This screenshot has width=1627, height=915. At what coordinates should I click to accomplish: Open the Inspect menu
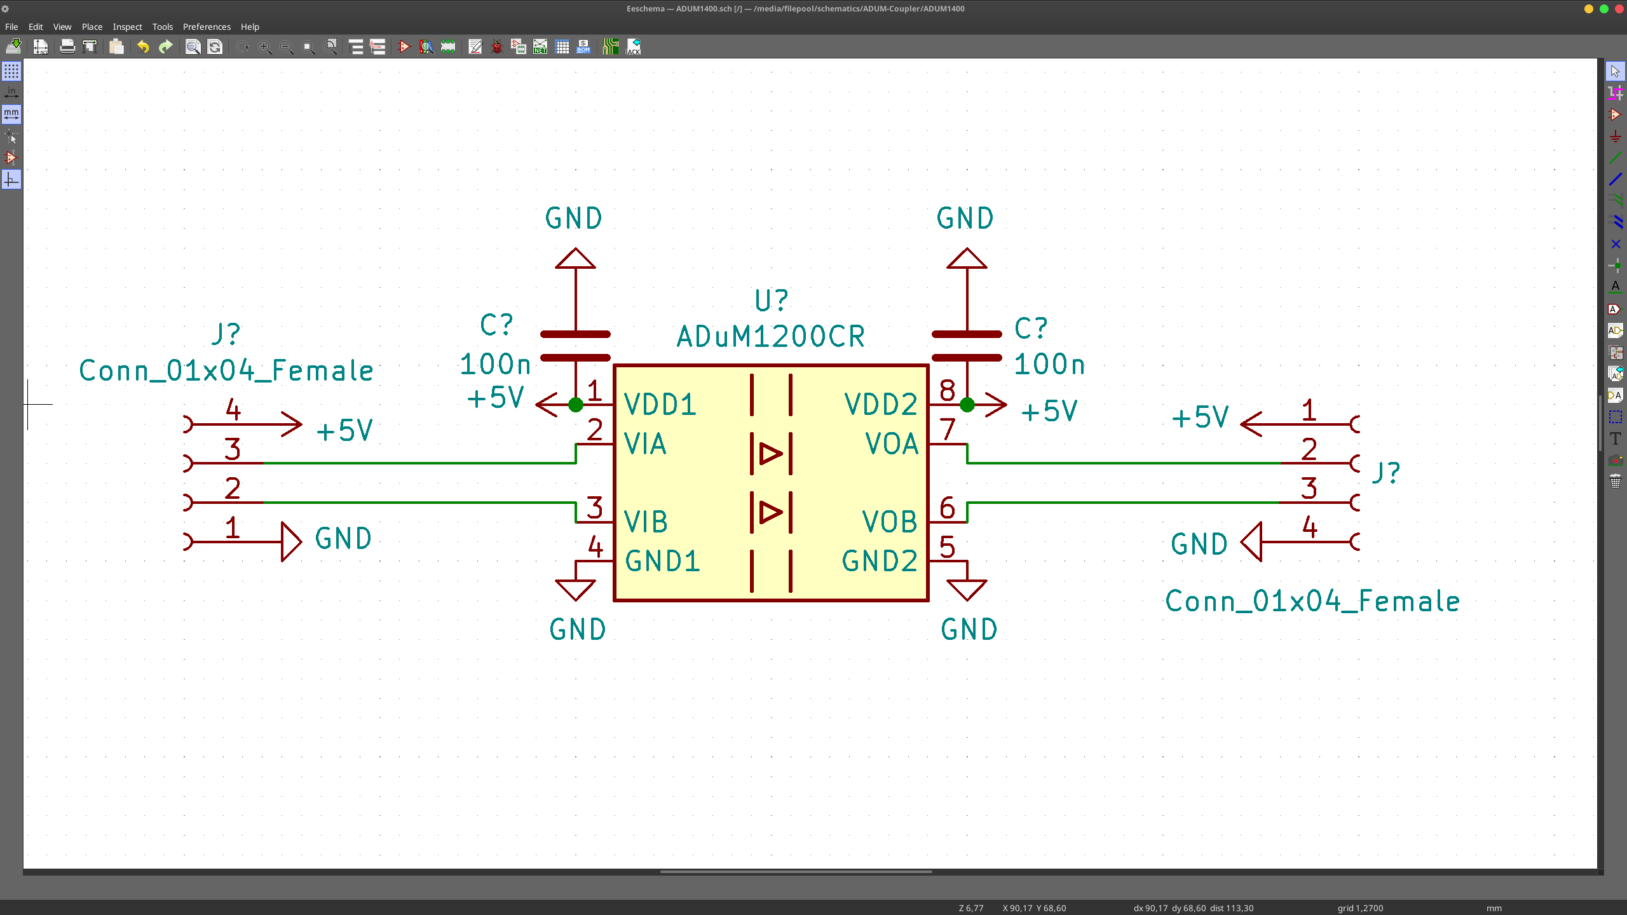coord(127,27)
